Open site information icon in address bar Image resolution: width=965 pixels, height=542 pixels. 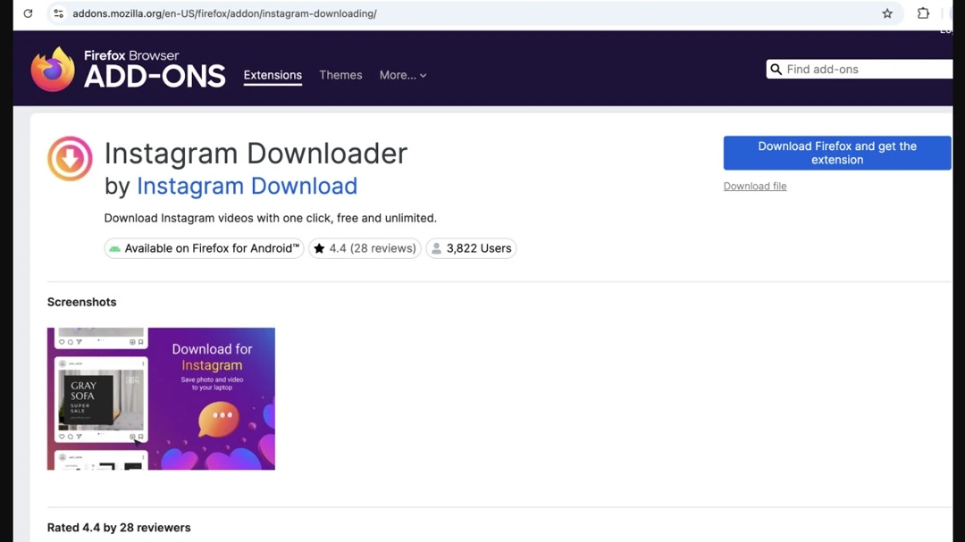(59, 13)
